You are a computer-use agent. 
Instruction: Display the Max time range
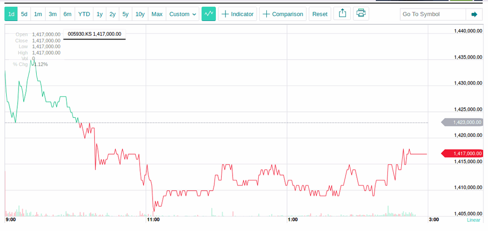click(x=157, y=14)
